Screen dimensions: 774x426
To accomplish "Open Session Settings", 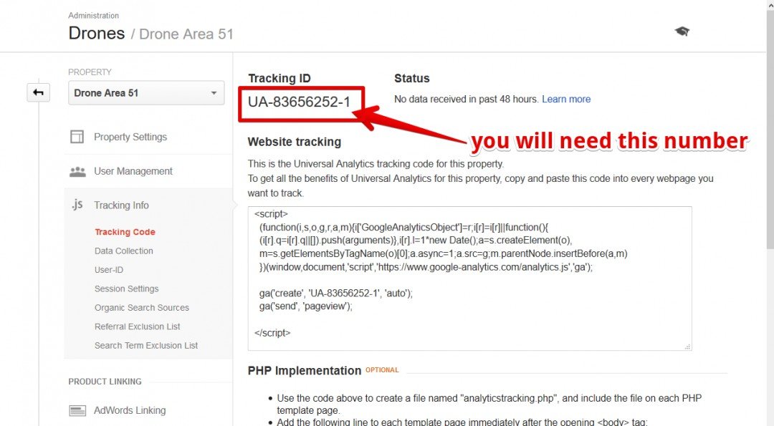I will 127,289.
